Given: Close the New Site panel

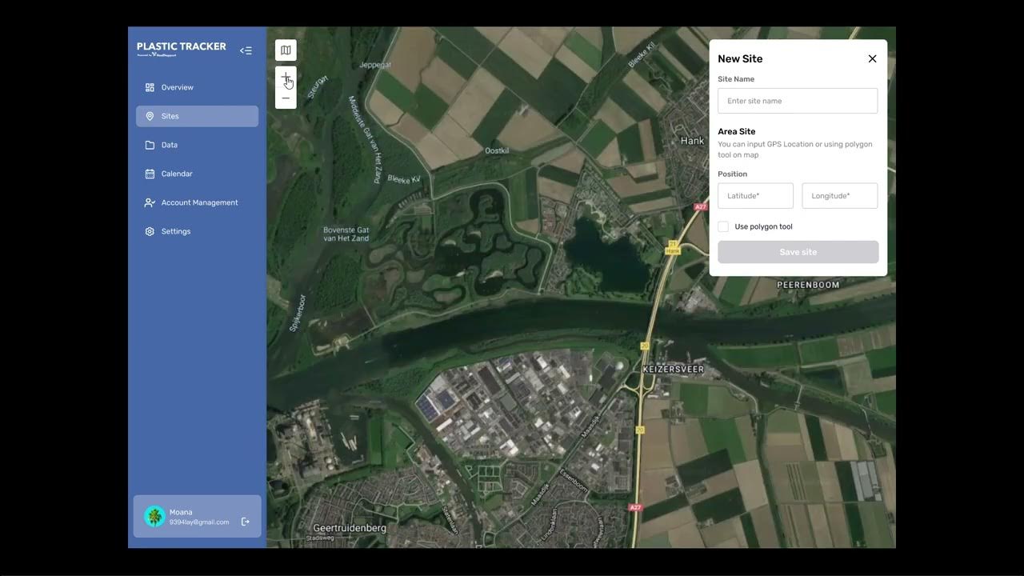Looking at the screenshot, I should (x=872, y=58).
